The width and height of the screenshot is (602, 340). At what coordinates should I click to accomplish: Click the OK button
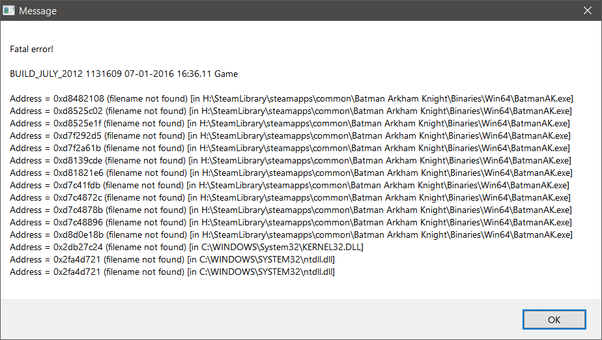(554, 320)
